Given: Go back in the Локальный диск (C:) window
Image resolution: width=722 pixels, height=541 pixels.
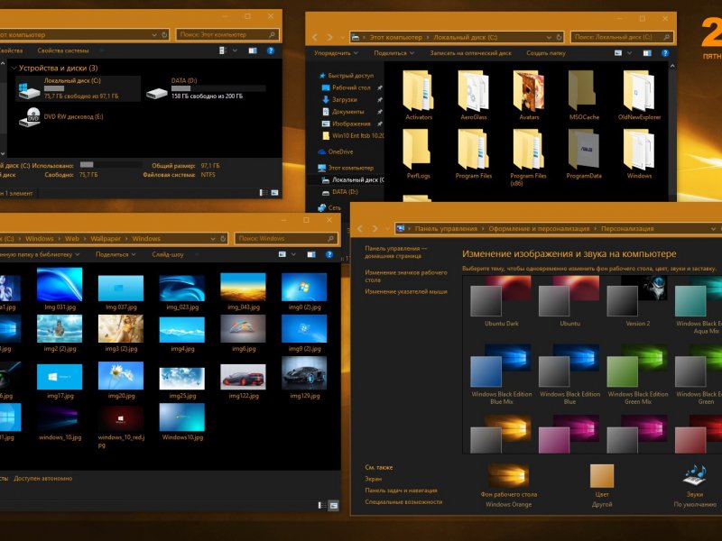Looking at the screenshot, I should tap(315, 37).
